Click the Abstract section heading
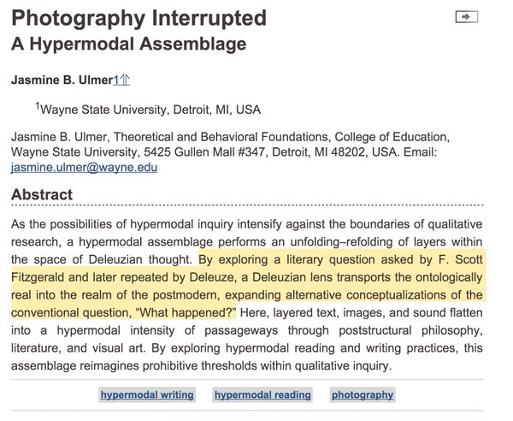This screenshot has width=513, height=421. tap(42, 194)
